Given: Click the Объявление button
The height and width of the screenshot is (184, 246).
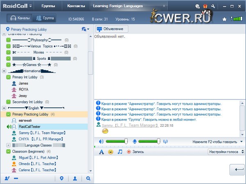Looking at the screenshot, I should pos(112,29).
